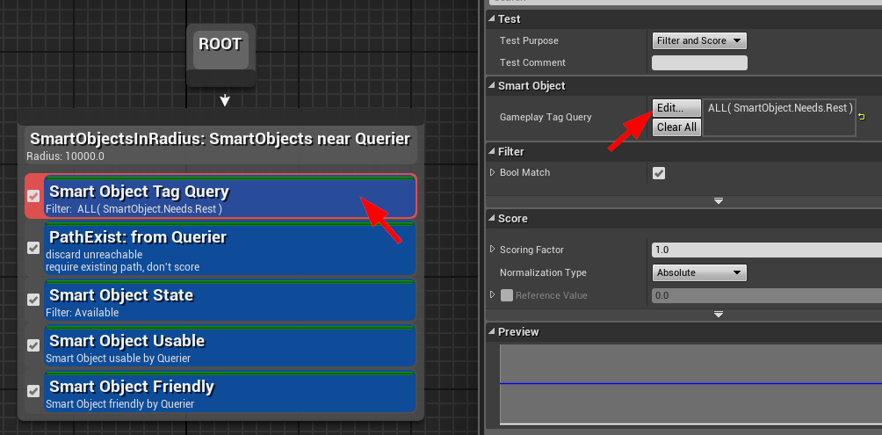This screenshot has width=882, height=435.
Task: Select the Smart Object State test
Action: pyautogui.click(x=228, y=301)
